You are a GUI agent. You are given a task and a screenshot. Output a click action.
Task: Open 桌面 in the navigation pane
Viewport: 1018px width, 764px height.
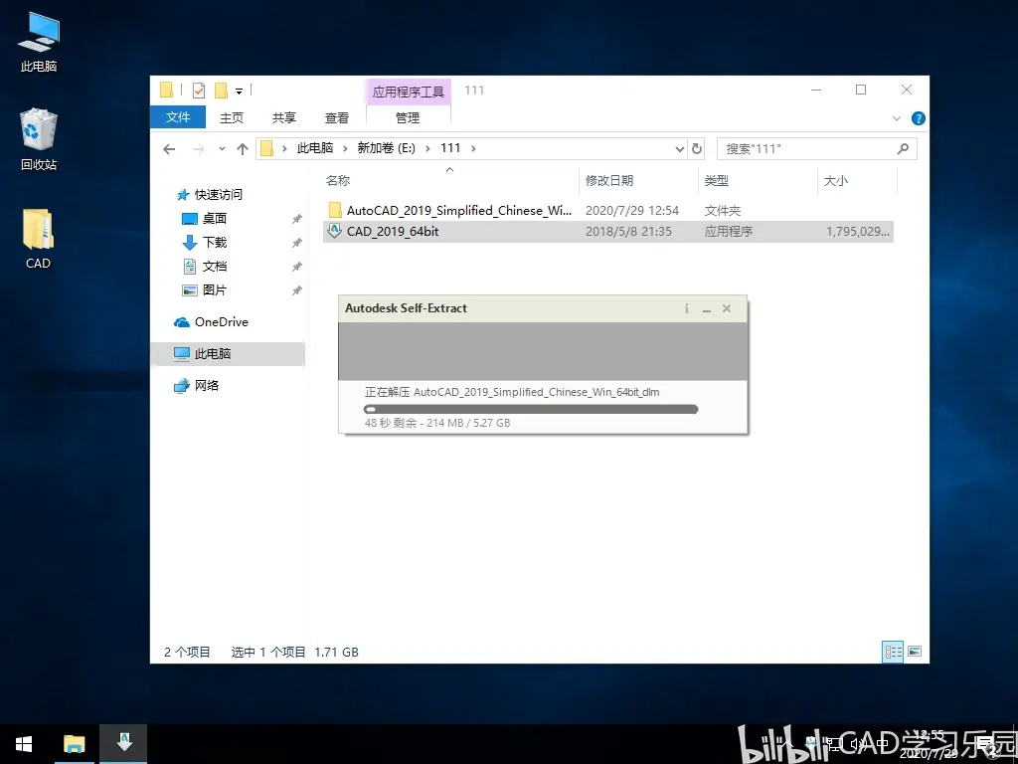click(215, 218)
